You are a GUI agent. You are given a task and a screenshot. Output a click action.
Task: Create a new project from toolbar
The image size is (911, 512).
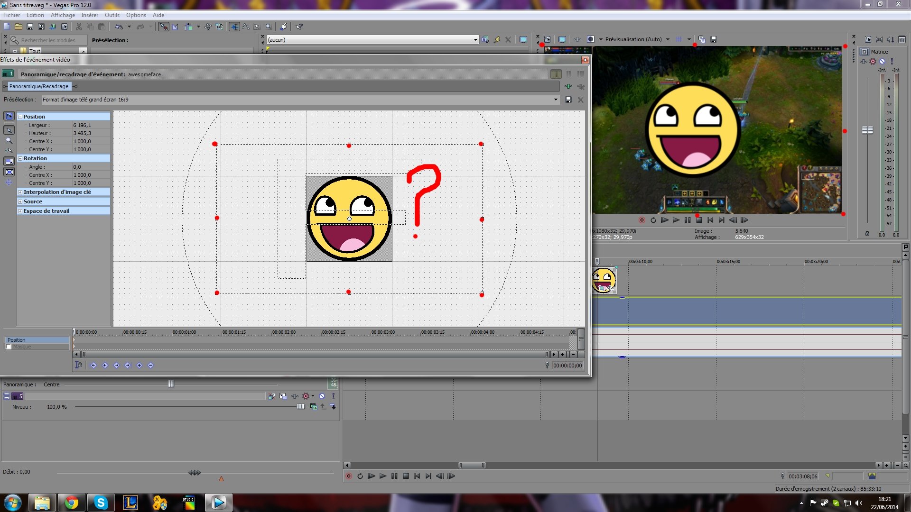pyautogui.click(x=7, y=27)
